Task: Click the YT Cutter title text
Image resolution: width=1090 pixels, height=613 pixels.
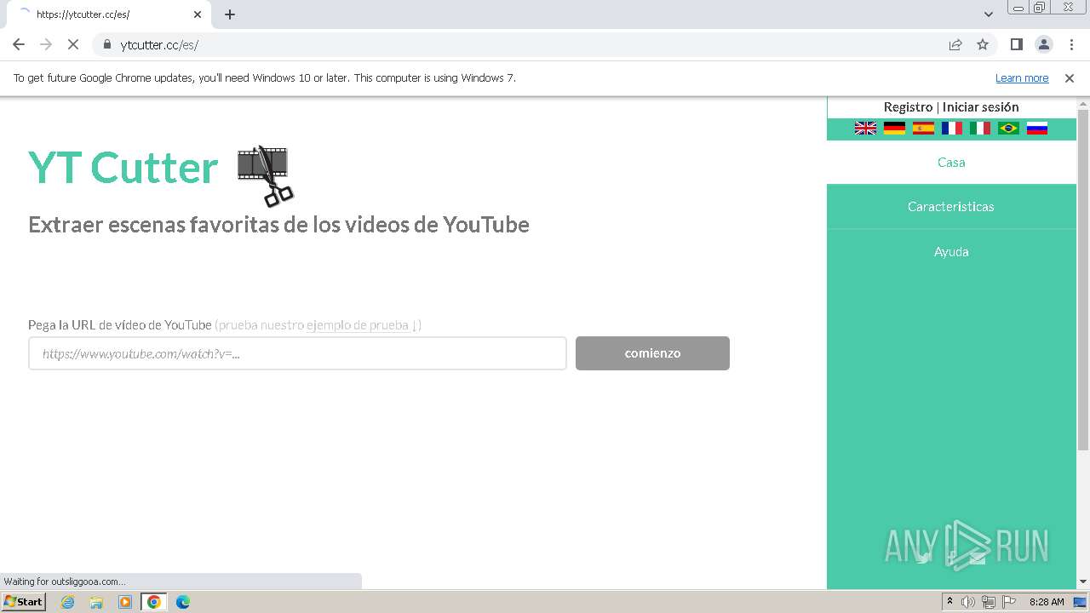Action: coord(123,167)
